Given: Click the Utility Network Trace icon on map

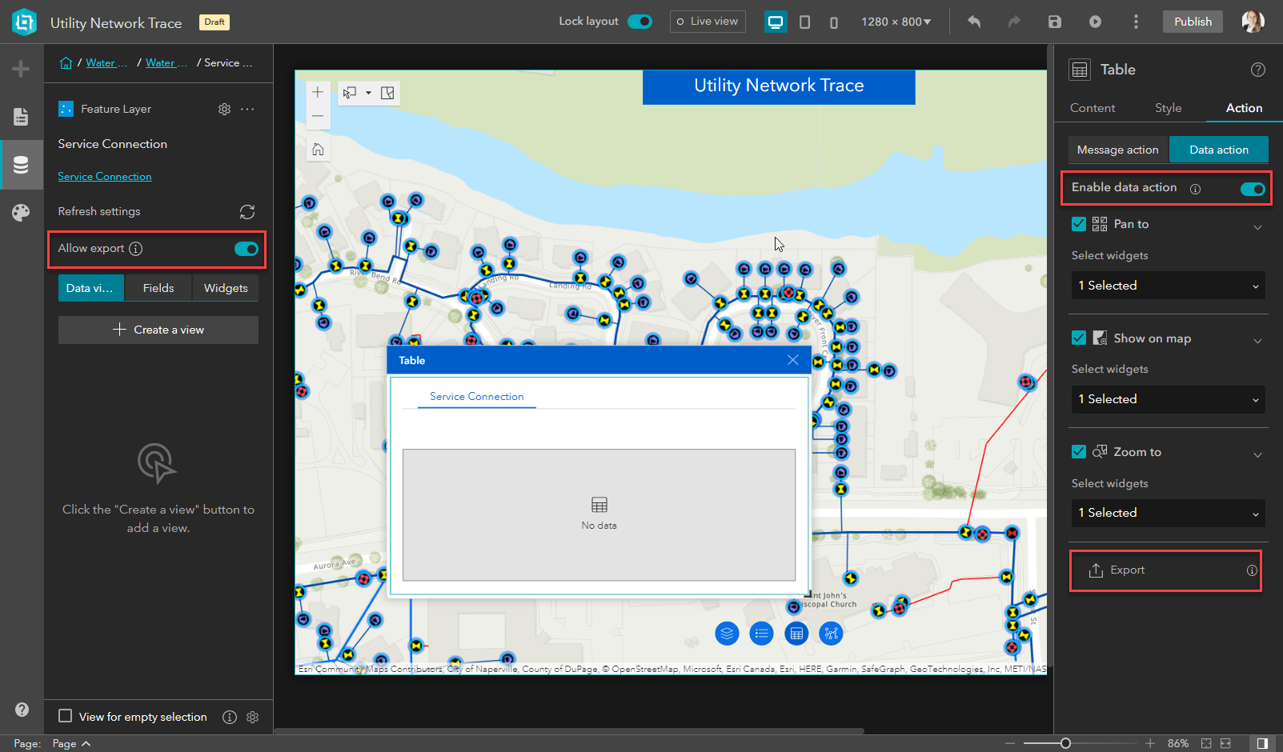Looking at the screenshot, I should point(831,633).
